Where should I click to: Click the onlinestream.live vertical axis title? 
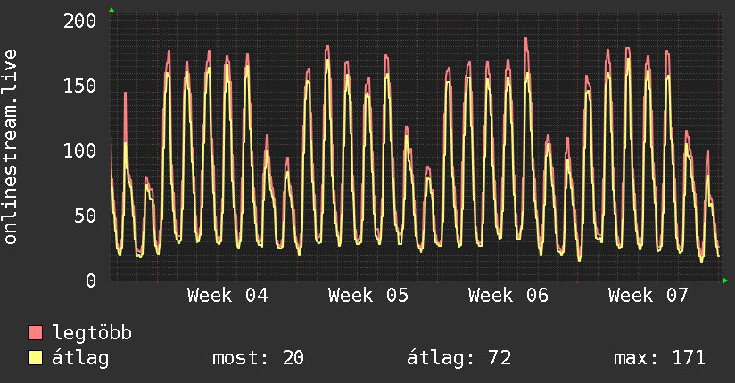(x=11, y=147)
